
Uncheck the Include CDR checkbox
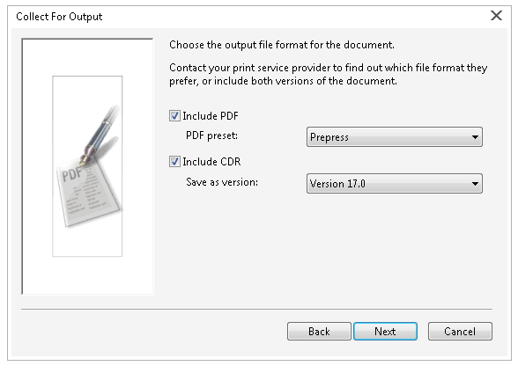pos(174,162)
